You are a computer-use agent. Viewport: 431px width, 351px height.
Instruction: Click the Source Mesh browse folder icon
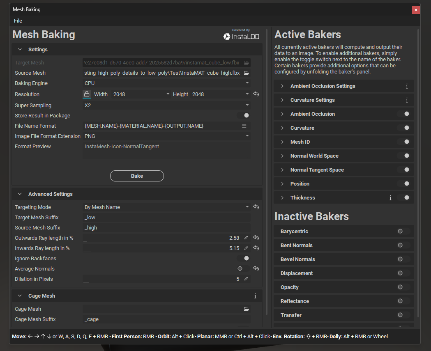point(247,73)
